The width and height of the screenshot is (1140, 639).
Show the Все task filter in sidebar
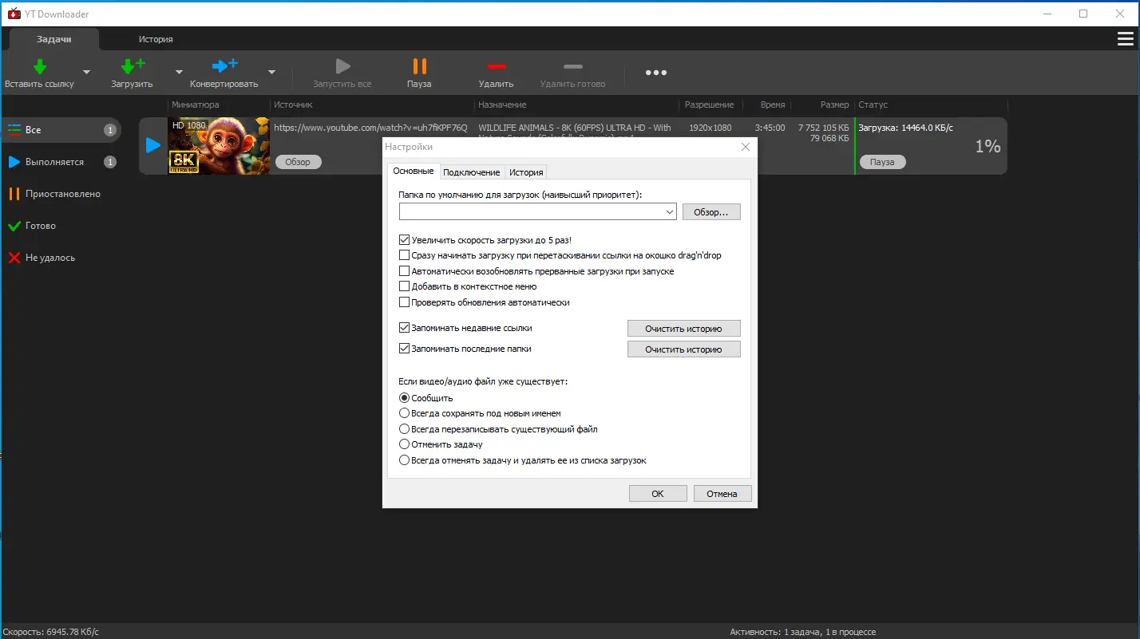(61, 130)
